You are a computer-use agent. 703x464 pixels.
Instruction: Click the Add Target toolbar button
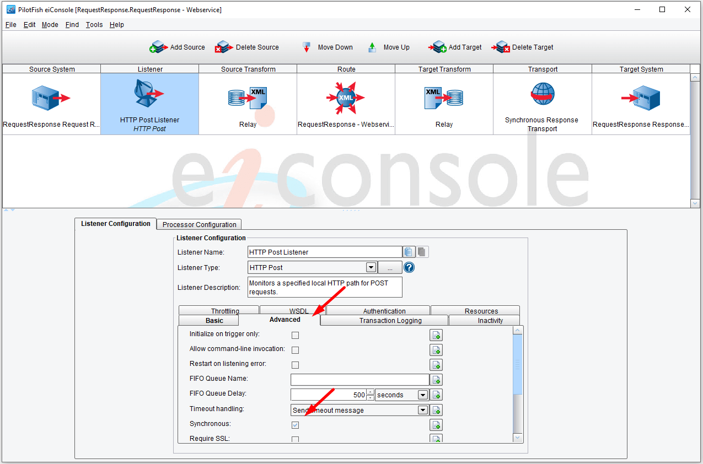click(455, 47)
